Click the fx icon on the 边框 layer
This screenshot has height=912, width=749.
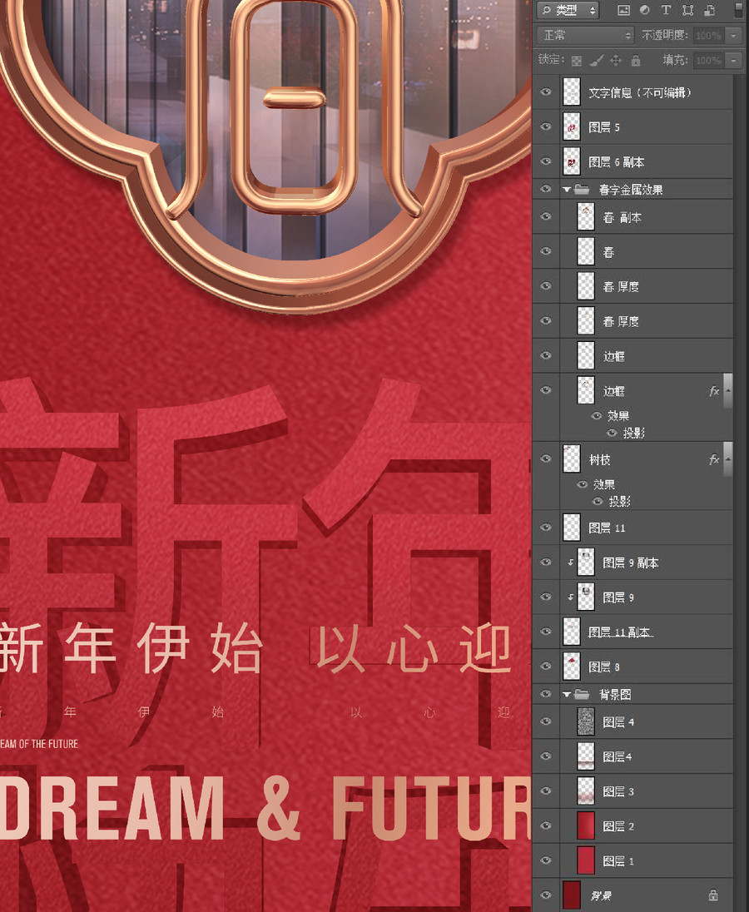(x=714, y=391)
